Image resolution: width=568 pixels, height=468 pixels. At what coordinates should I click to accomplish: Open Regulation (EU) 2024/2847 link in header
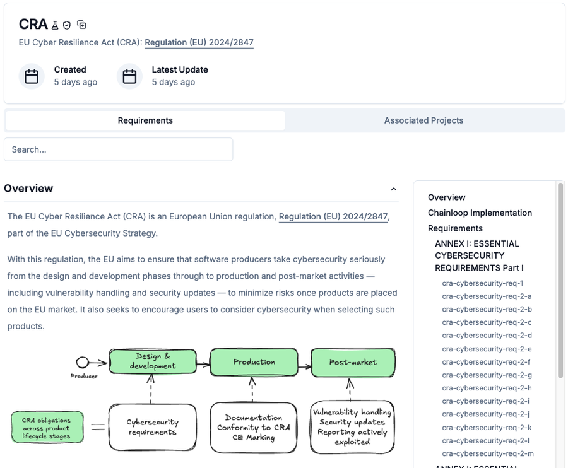pyautogui.click(x=199, y=43)
